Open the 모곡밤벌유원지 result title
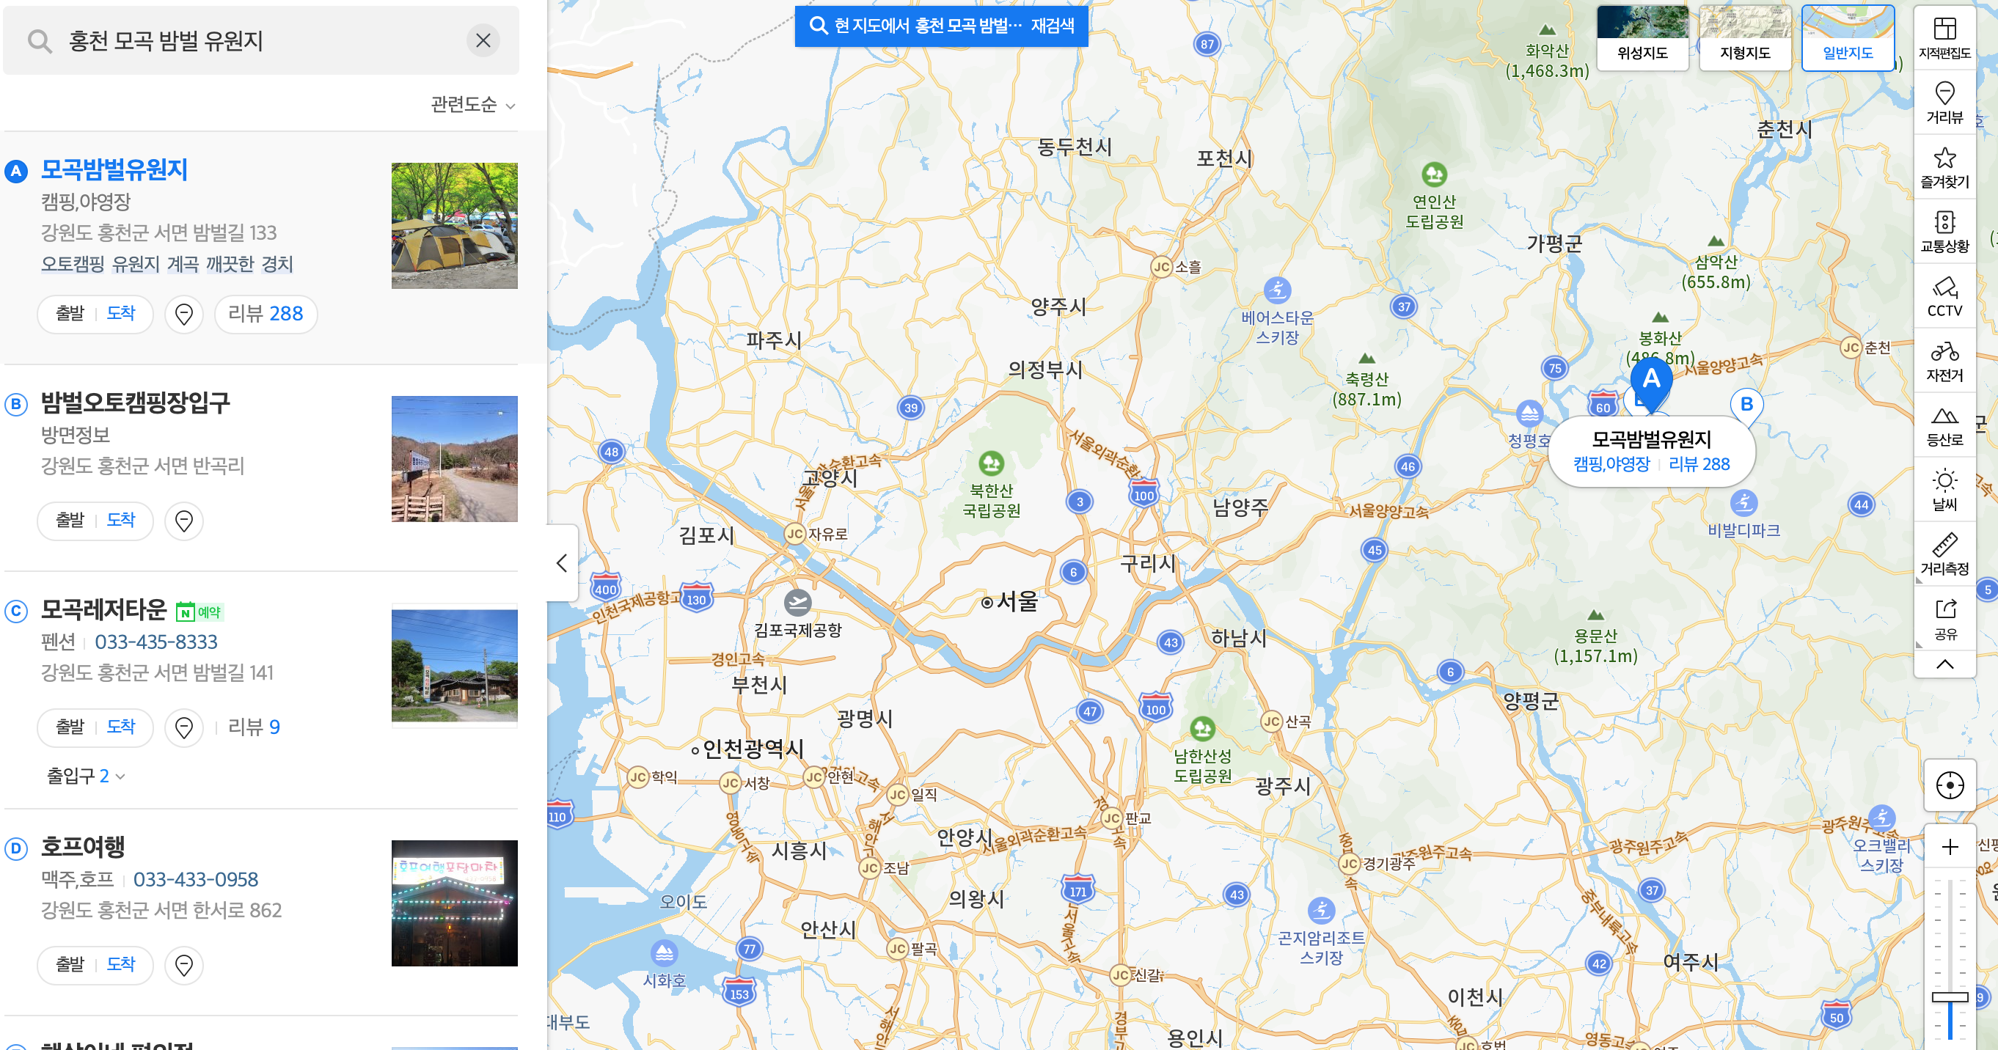1998x1050 pixels. 114,170
